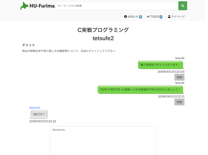Click the timestamp 2018年9月21日22:20
The width and height of the screenshot is (208, 155).
point(171,72)
